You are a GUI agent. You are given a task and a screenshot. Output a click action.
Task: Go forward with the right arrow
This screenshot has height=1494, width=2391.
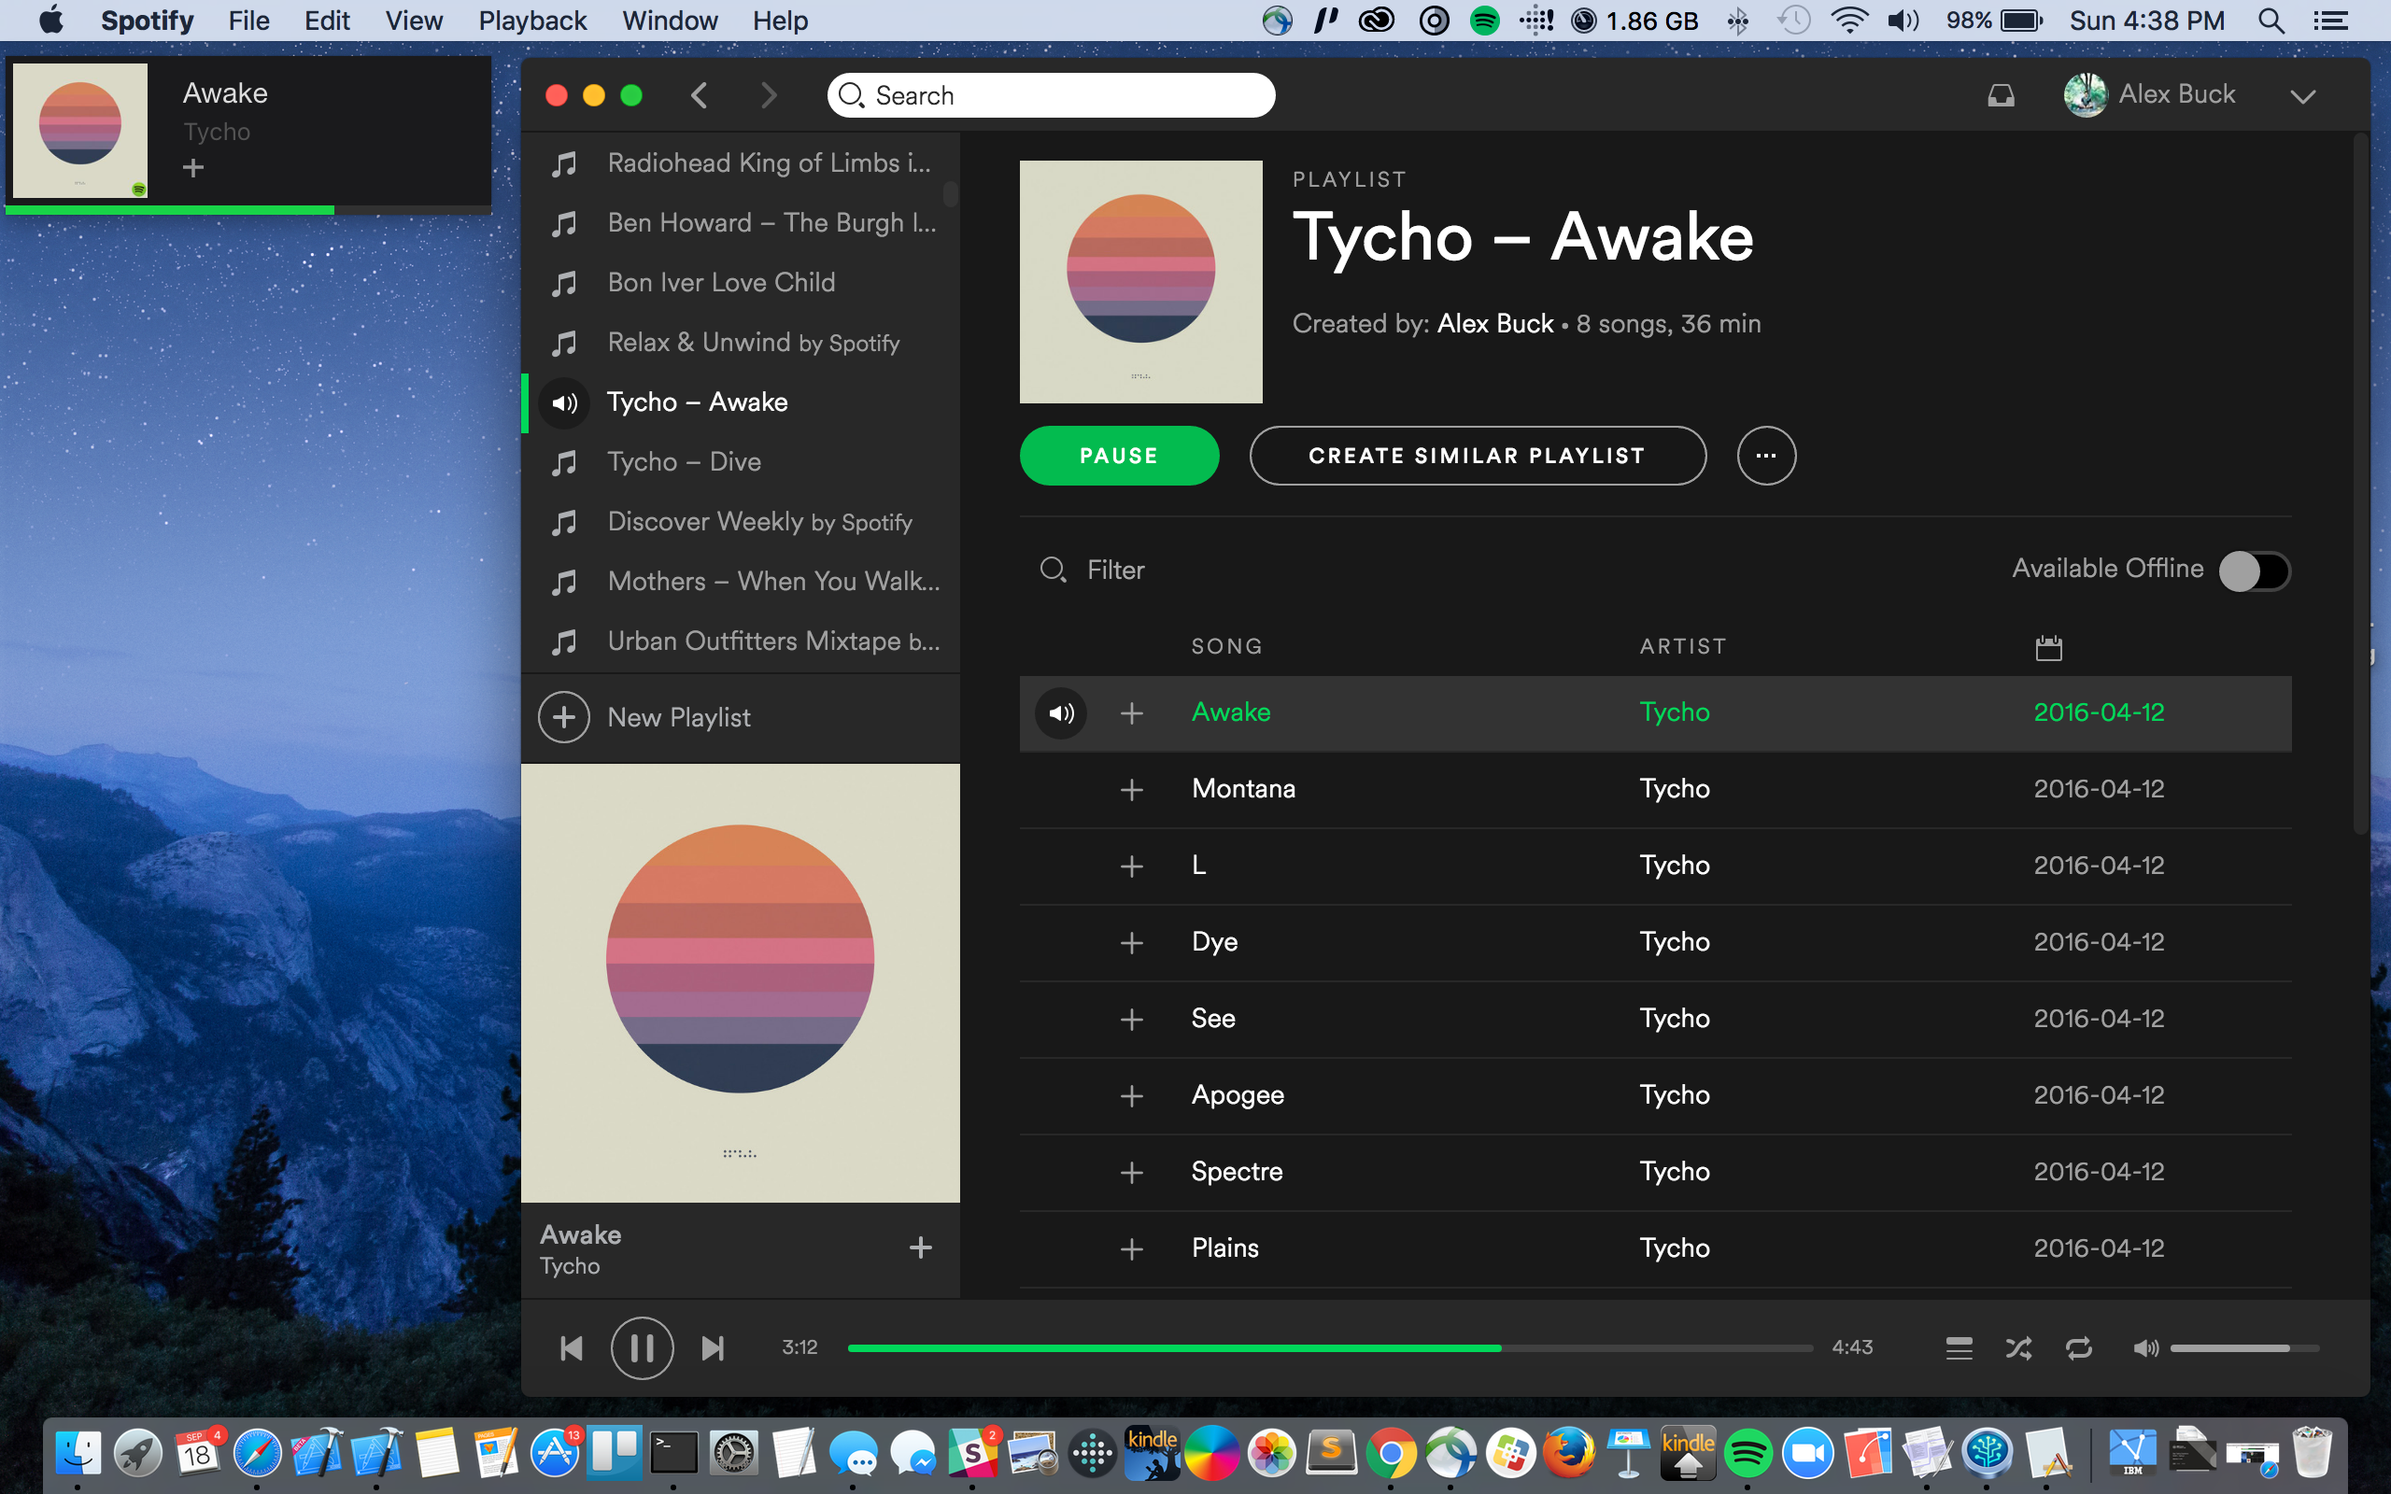pyautogui.click(x=769, y=95)
